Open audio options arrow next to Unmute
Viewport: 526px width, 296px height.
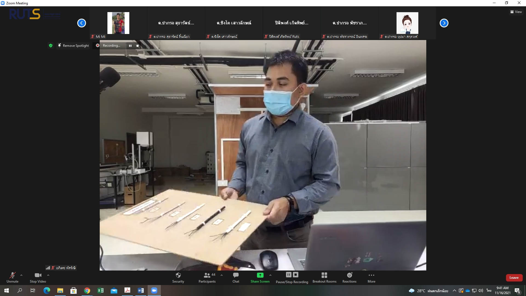click(x=21, y=275)
